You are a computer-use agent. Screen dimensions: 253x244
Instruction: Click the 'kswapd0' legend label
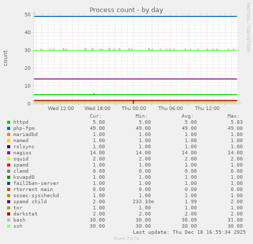24,177
